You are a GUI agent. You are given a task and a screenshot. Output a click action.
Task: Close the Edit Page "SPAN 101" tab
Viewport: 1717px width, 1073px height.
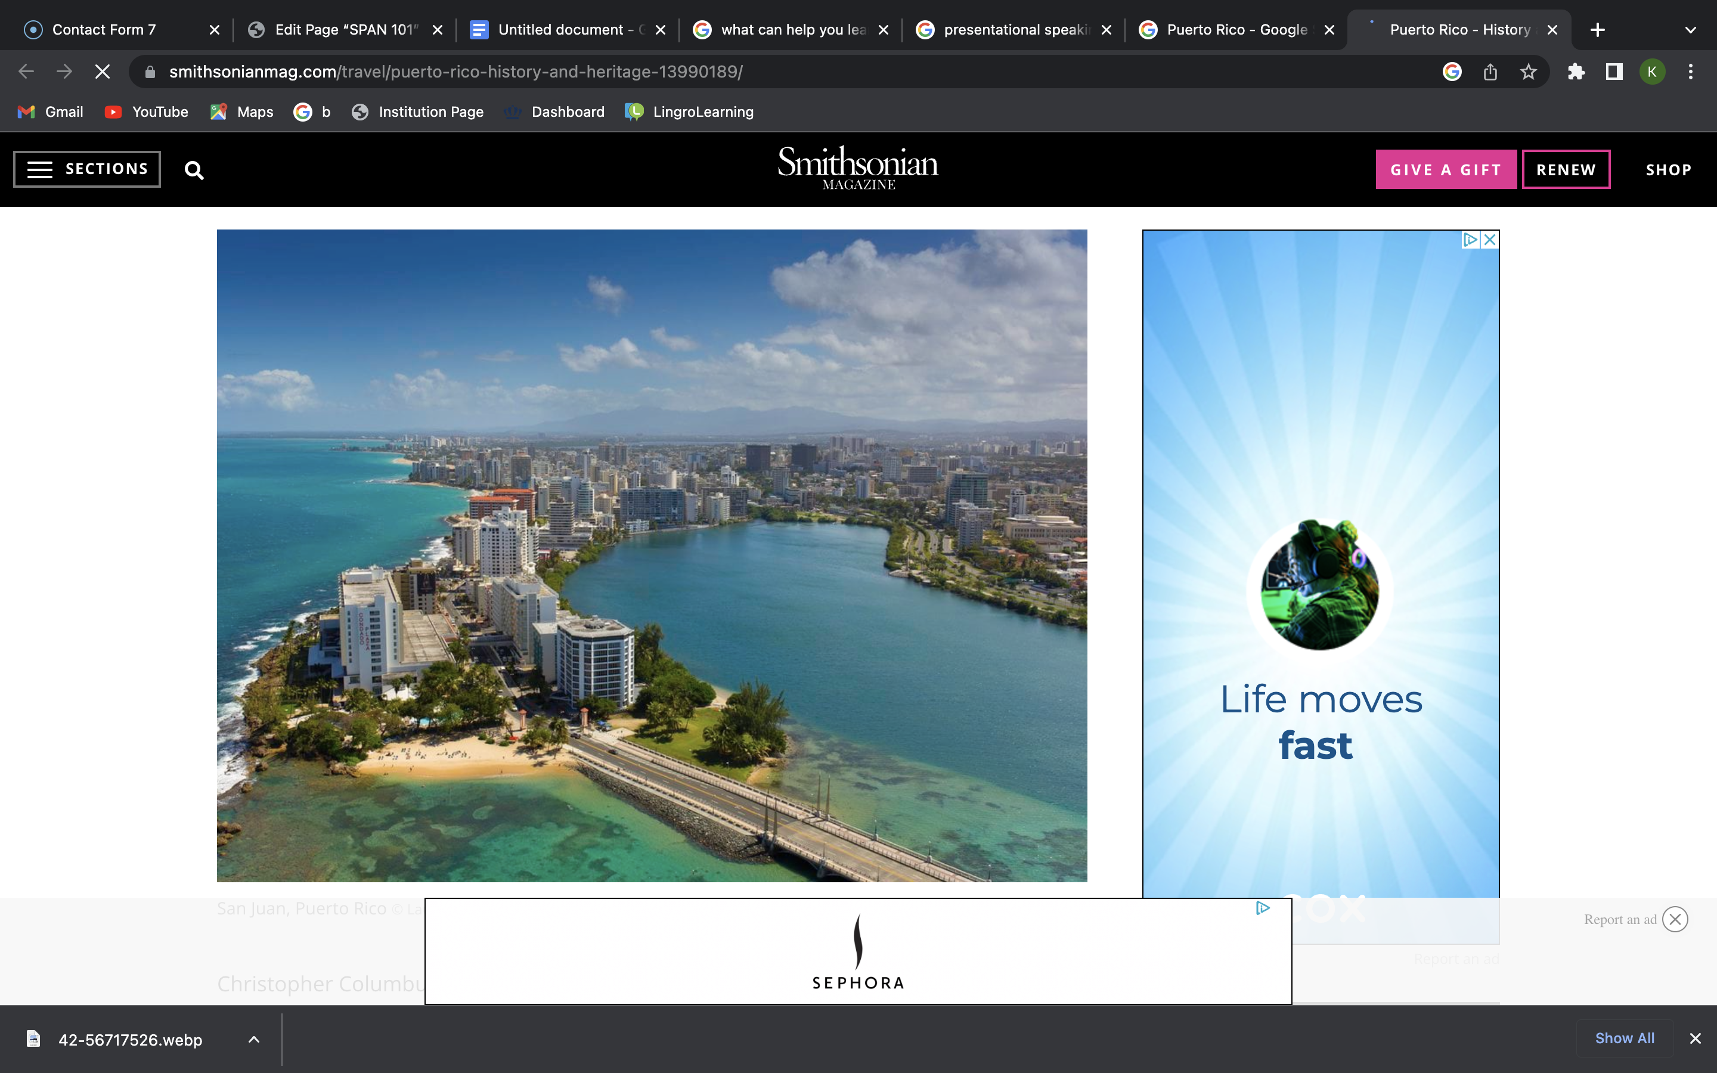(438, 30)
